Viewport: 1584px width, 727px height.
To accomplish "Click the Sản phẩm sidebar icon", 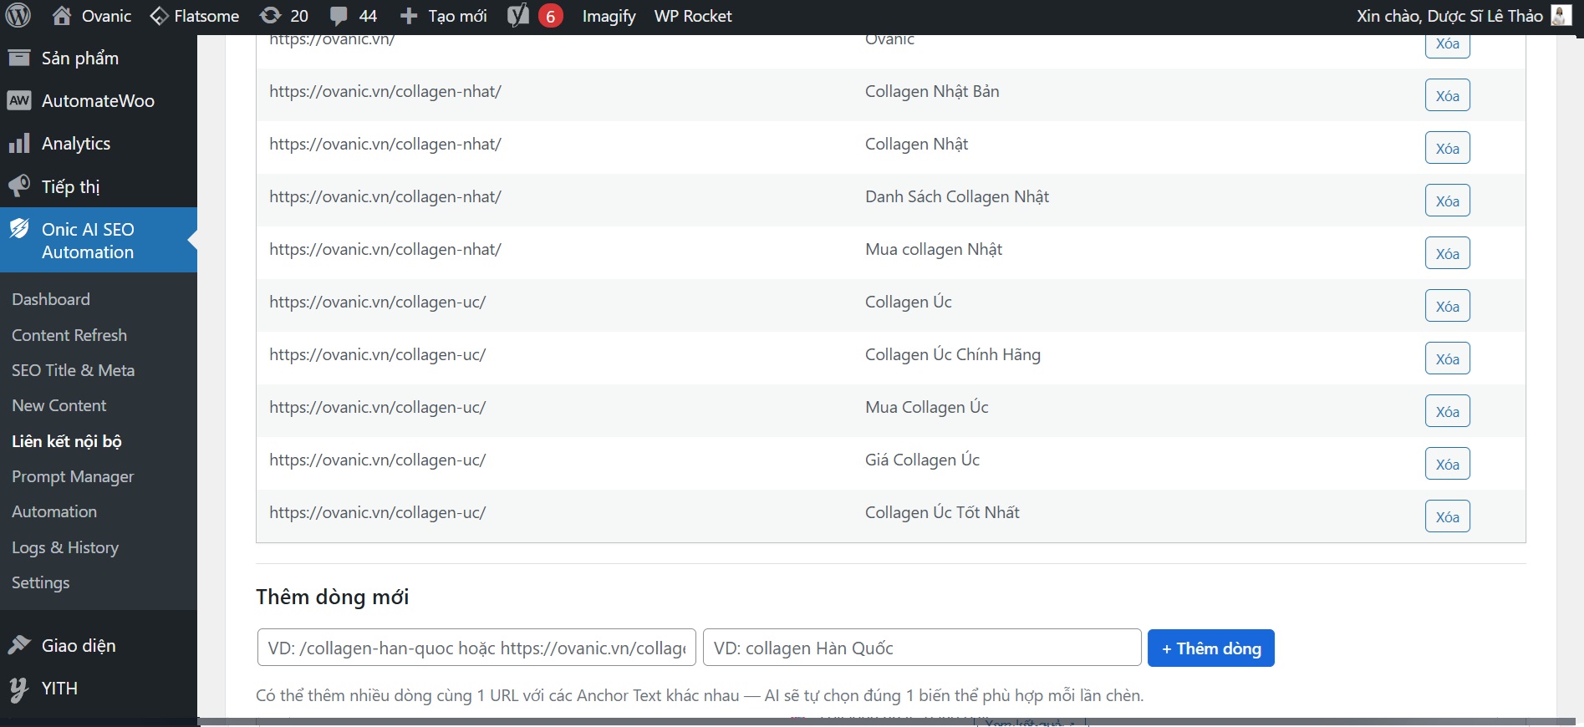I will click(x=19, y=58).
